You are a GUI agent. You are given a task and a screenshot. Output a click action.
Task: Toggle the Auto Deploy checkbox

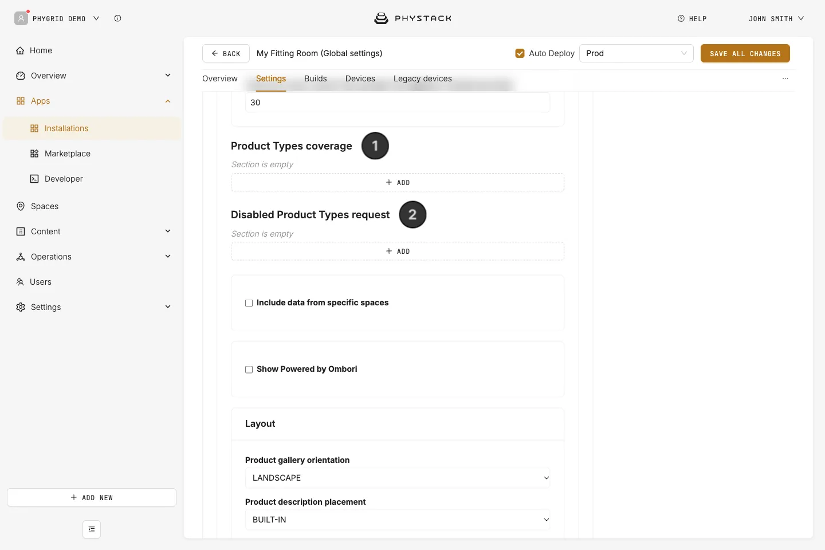click(520, 53)
